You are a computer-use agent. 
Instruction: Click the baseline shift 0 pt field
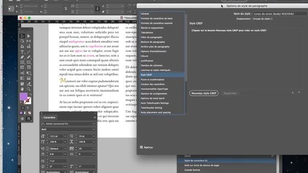[58, 161]
